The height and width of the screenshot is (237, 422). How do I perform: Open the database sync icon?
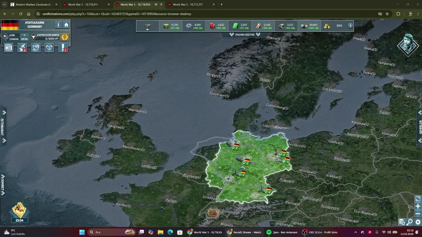[402, 222]
